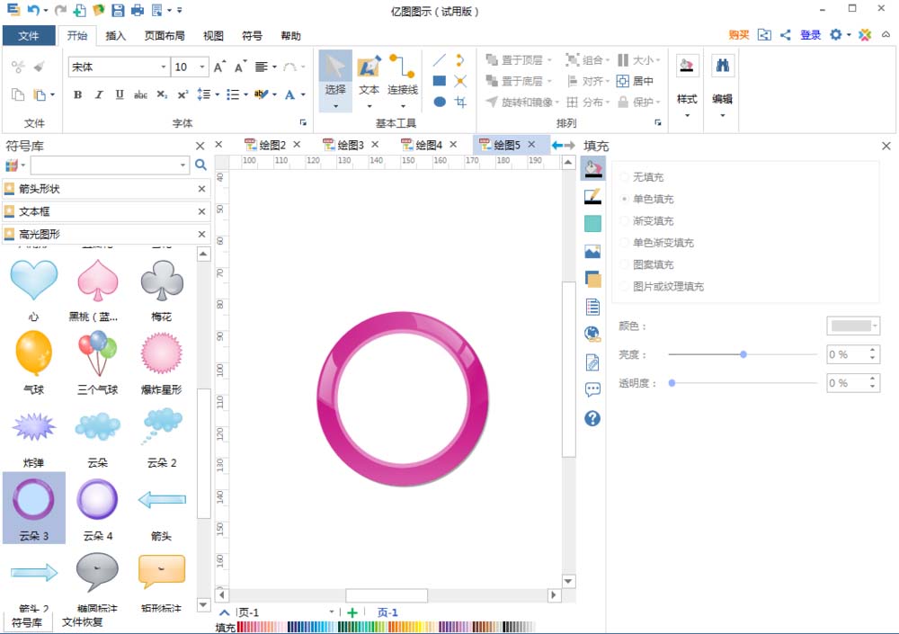Screen dimensions: 899x634
Task: Apply subscript formatting
Action: (162, 94)
